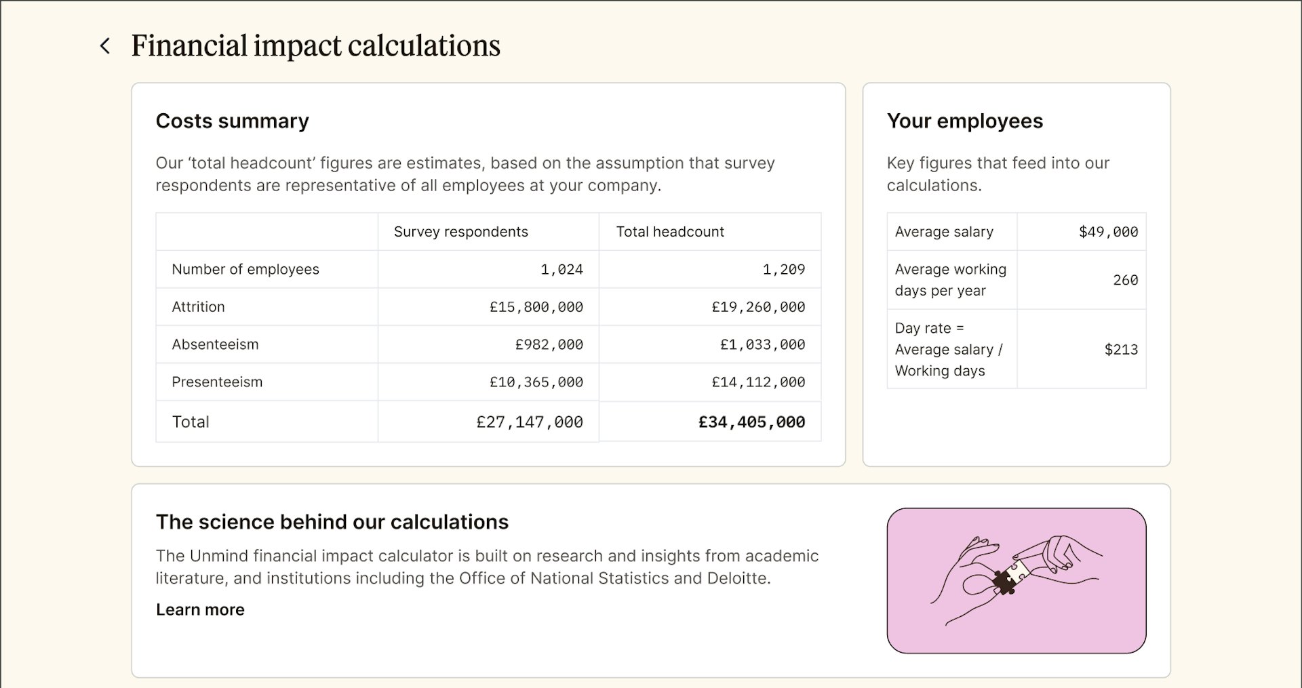Click the £27,147,000 survey total cell
The height and width of the screenshot is (688, 1302).
pyautogui.click(x=529, y=422)
